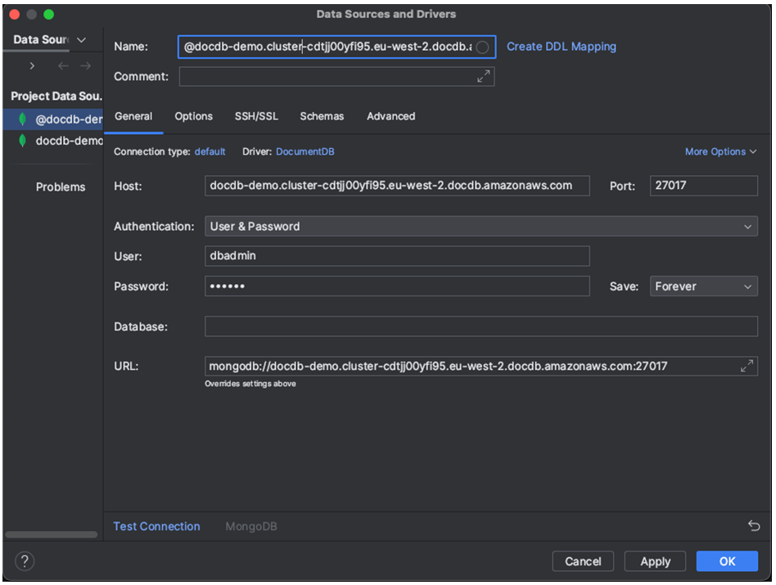Change the password Save dropdown from Forever

tap(702, 286)
